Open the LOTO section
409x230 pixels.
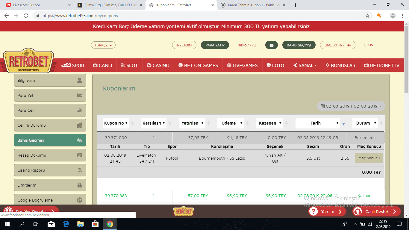tap(275, 65)
